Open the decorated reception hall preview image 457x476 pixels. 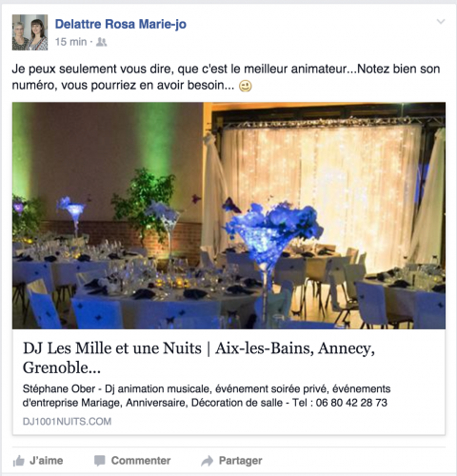(228, 215)
